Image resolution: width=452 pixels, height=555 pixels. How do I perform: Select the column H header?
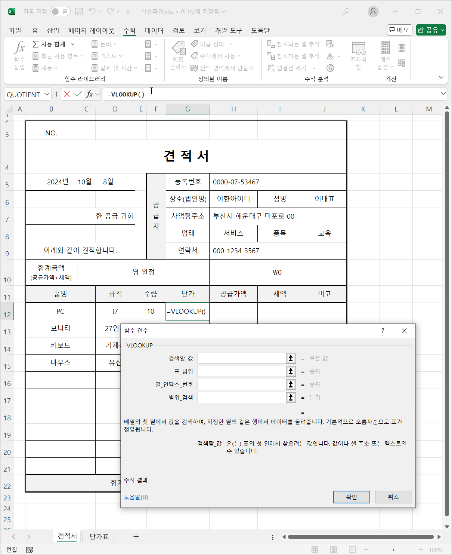click(233, 109)
